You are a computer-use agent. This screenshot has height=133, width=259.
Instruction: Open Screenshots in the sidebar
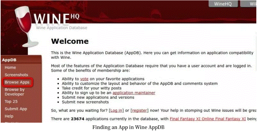[16, 75]
